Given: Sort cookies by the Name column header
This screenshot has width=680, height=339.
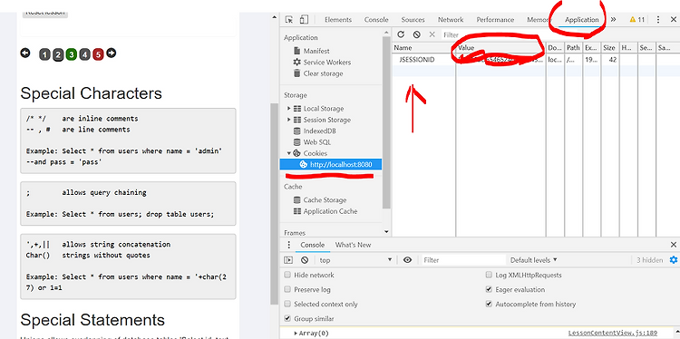Looking at the screenshot, I should coord(423,48).
